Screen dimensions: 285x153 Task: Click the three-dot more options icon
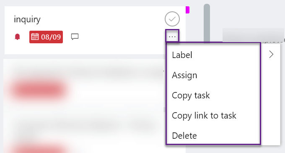pyautogui.click(x=172, y=37)
